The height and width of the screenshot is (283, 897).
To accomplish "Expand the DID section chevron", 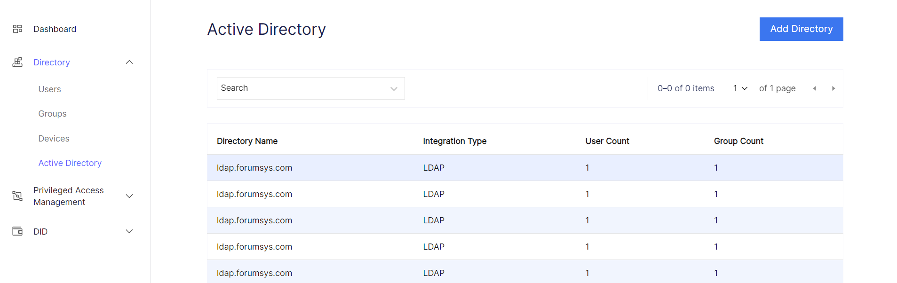I will (x=129, y=231).
